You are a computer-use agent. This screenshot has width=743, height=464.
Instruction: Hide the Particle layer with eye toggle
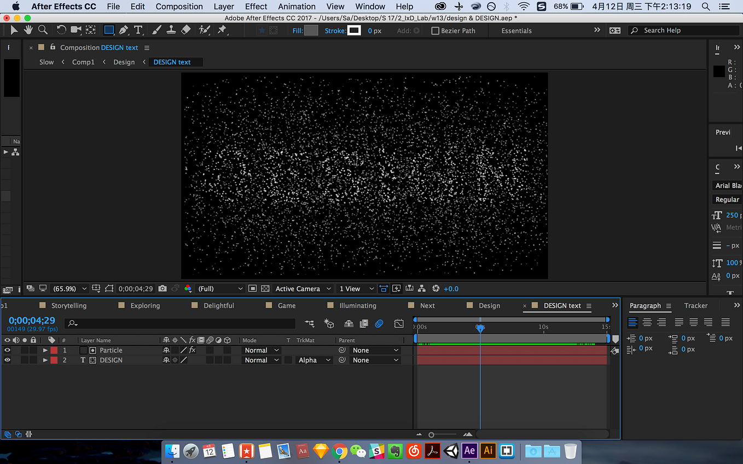(x=7, y=350)
